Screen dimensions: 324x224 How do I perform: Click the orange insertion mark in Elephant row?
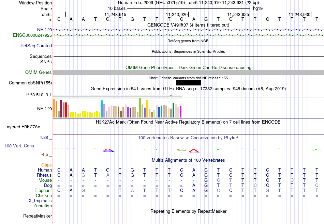click(x=164, y=190)
